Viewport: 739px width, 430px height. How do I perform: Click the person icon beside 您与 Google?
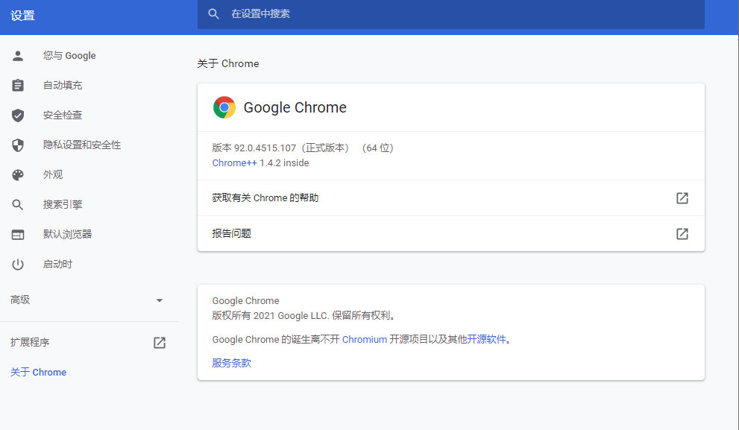pyautogui.click(x=18, y=56)
